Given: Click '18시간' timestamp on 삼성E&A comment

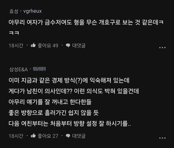Looking at the screenshot, I should pyautogui.click(x=16, y=136).
